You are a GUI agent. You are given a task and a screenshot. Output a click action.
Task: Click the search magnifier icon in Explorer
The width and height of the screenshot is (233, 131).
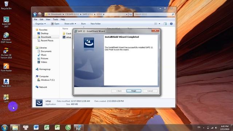tap(173, 15)
